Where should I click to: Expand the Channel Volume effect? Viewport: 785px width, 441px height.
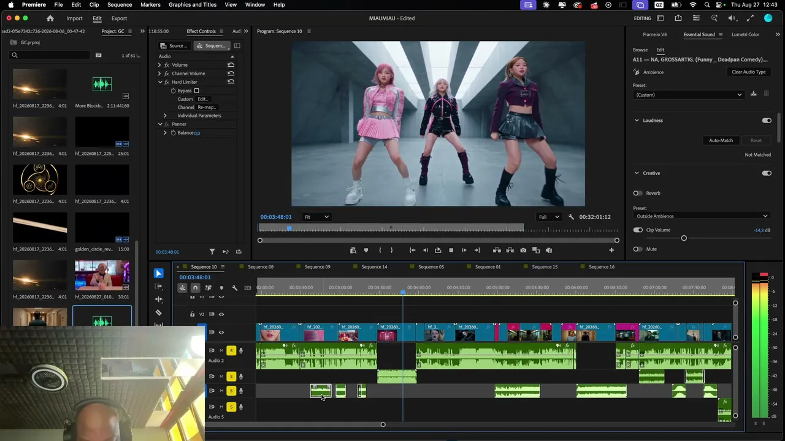pos(160,73)
